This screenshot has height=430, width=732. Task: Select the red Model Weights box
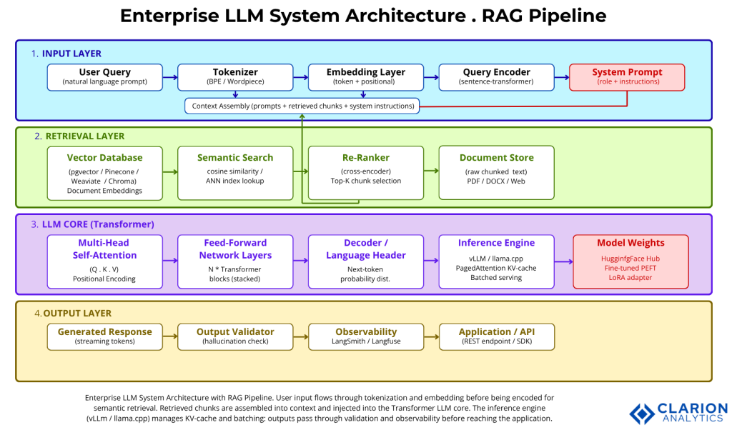tap(630, 261)
